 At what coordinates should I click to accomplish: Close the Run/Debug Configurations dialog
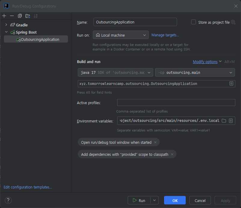coord(236,6)
